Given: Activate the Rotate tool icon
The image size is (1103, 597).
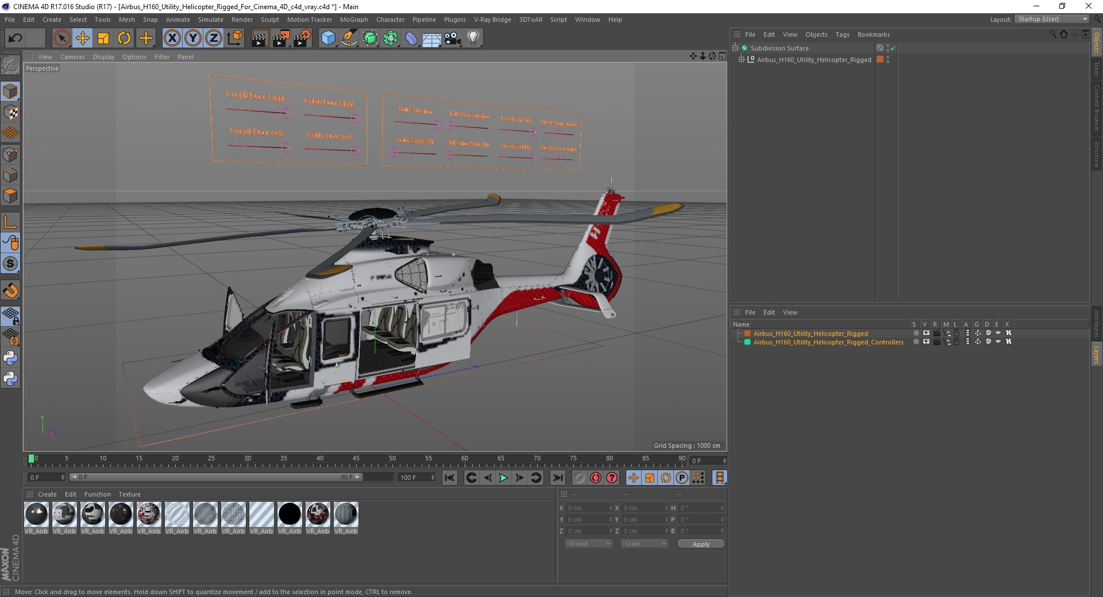Looking at the screenshot, I should 124,38.
